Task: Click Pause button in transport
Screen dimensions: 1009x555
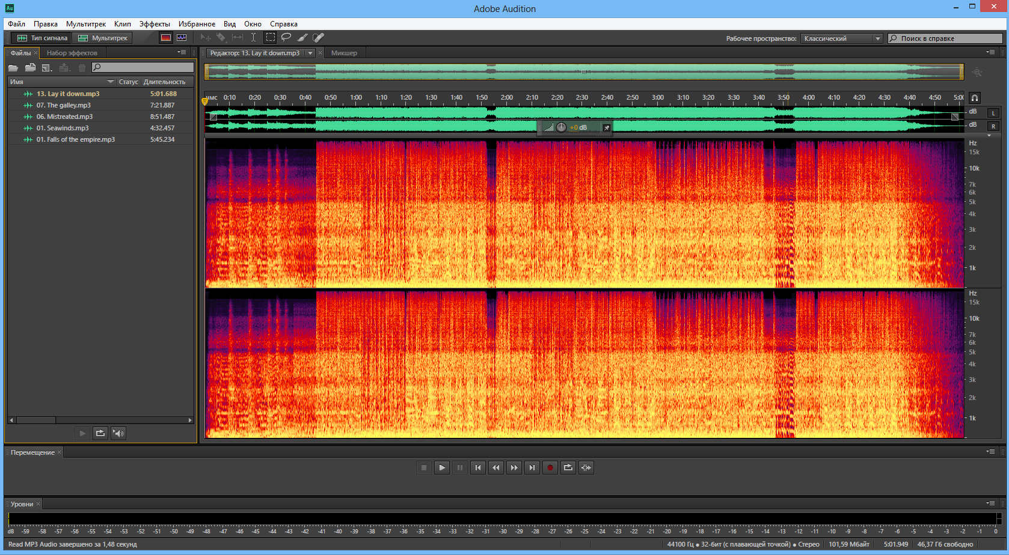Action: 460,467
